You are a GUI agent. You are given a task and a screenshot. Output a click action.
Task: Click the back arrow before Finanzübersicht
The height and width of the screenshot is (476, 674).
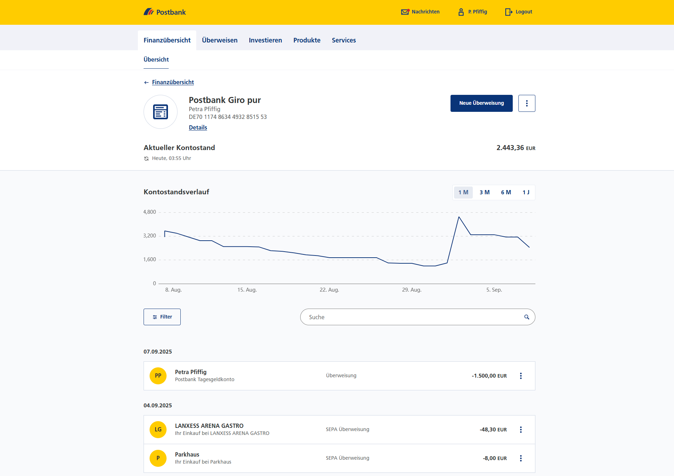[146, 82]
